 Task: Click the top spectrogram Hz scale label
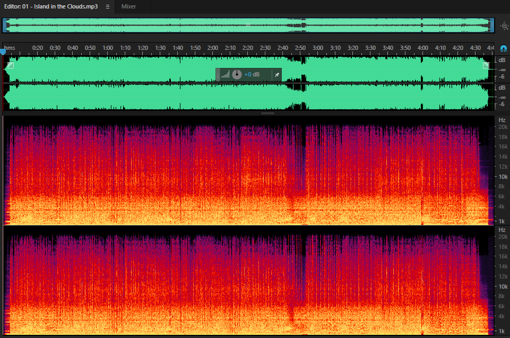(502, 120)
